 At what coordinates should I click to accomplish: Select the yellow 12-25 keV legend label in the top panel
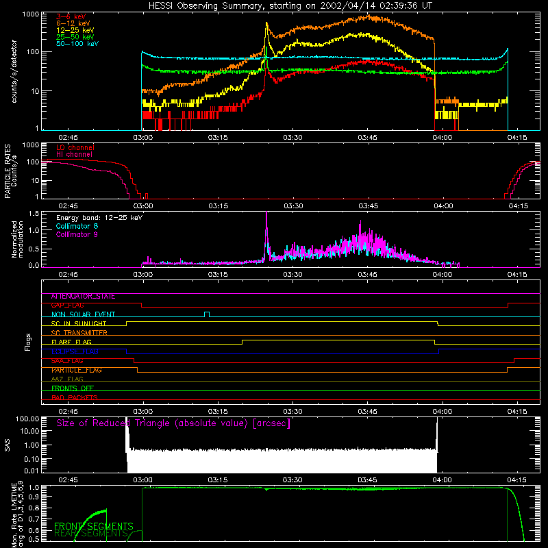[75, 30]
